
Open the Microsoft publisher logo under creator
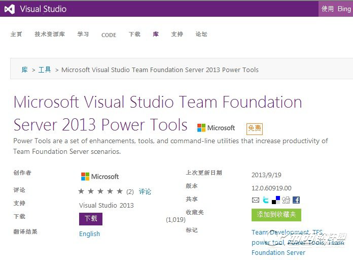(x=100, y=177)
